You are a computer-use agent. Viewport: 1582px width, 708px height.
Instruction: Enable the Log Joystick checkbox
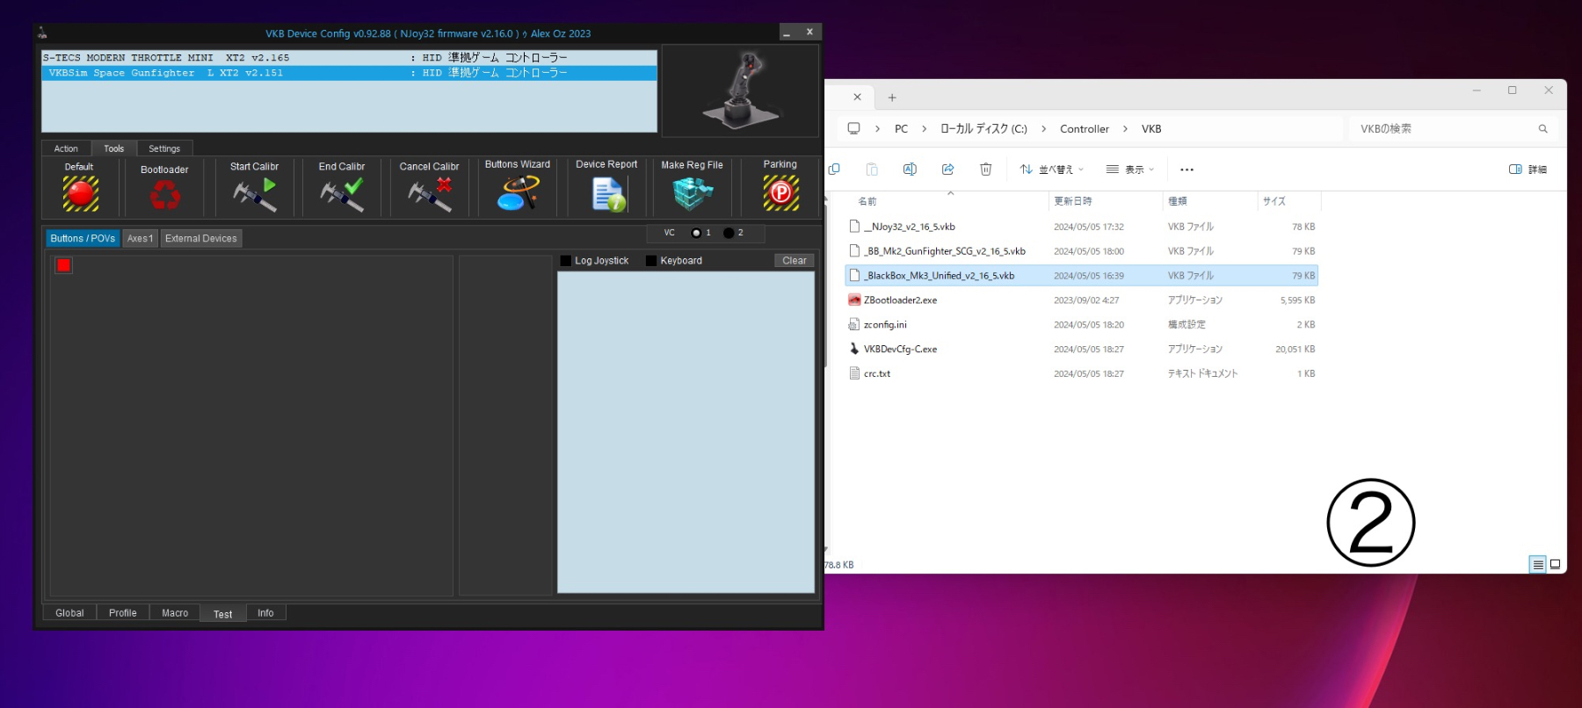click(x=566, y=261)
